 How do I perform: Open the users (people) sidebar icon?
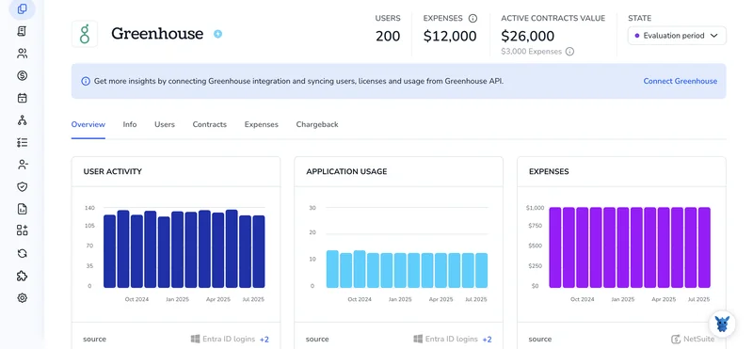[x=22, y=54]
